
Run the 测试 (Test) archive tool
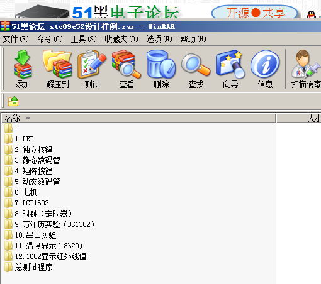[92, 69]
